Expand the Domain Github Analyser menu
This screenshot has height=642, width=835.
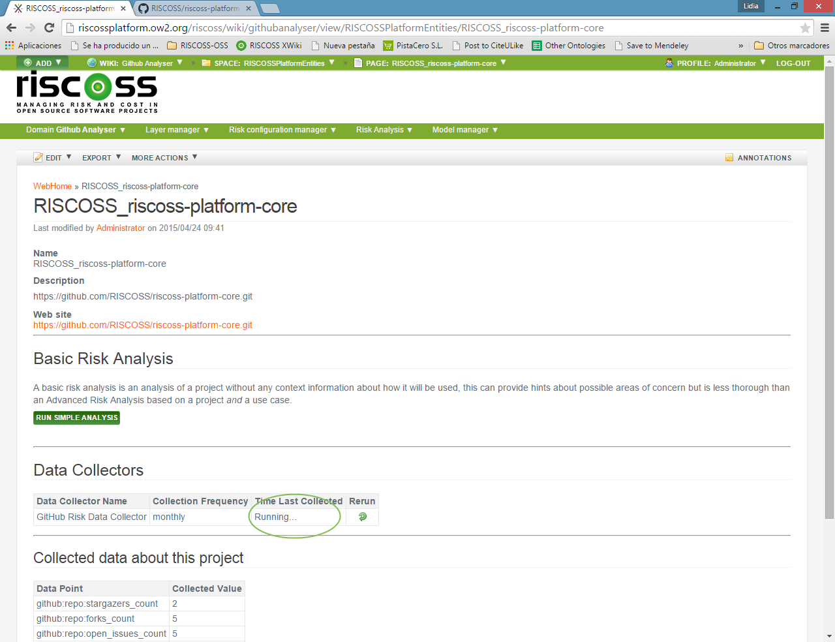click(75, 130)
